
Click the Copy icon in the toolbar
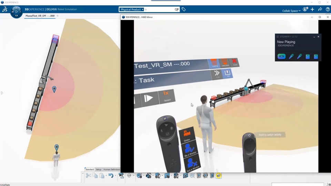95,175
